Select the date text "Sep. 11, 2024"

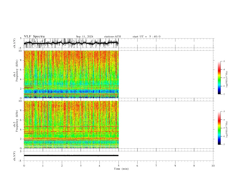(x=85, y=36)
